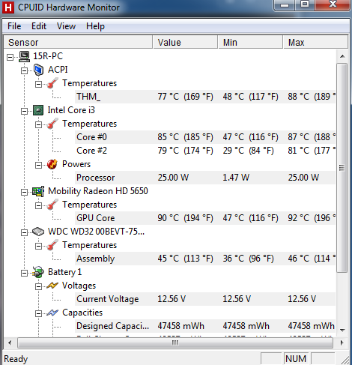
Task: Collapse Temperatures under Mobility Radeon
Action: (x=38, y=206)
